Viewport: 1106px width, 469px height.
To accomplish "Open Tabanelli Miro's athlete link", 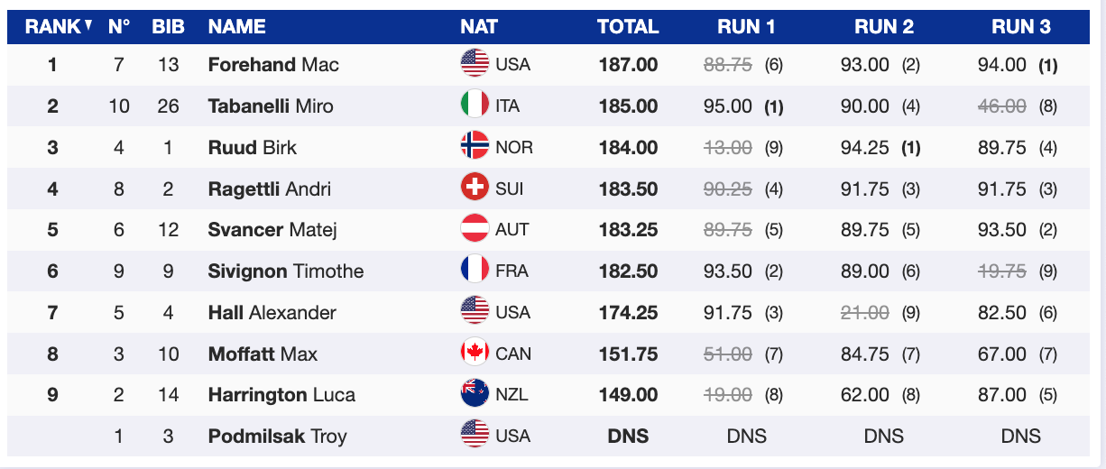I will [271, 106].
